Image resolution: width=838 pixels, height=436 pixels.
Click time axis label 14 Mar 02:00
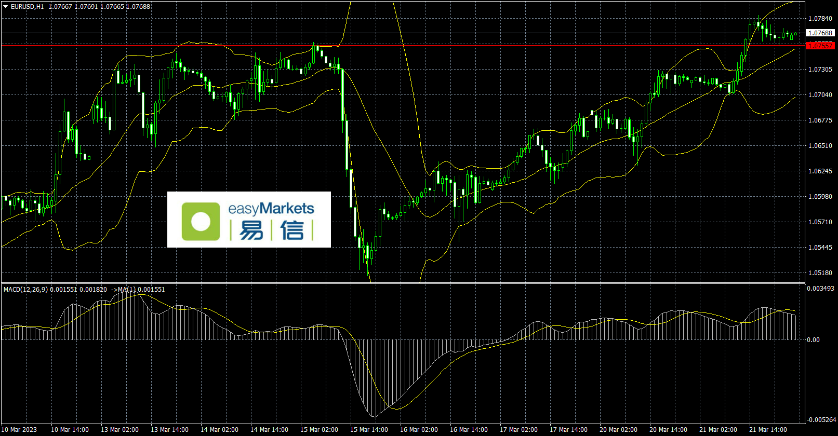point(219,430)
